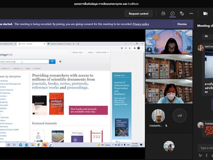This screenshot has height=160, width=213.
Task: Dismiss the recording notification banner
Action: point(182,24)
